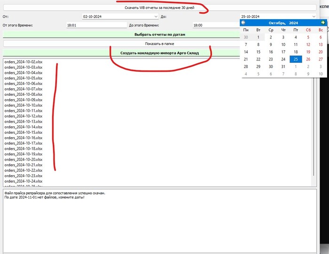The width and height of the screenshot is (329, 254).
Task: Select October 8 in calendar
Action: click(x=258, y=45)
